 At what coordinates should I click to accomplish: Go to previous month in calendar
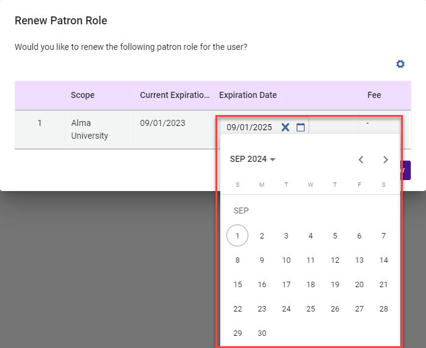tap(361, 159)
